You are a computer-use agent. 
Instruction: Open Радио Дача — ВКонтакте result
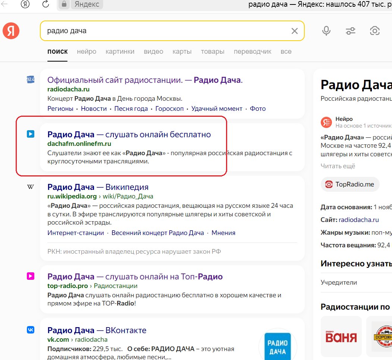pos(97,331)
